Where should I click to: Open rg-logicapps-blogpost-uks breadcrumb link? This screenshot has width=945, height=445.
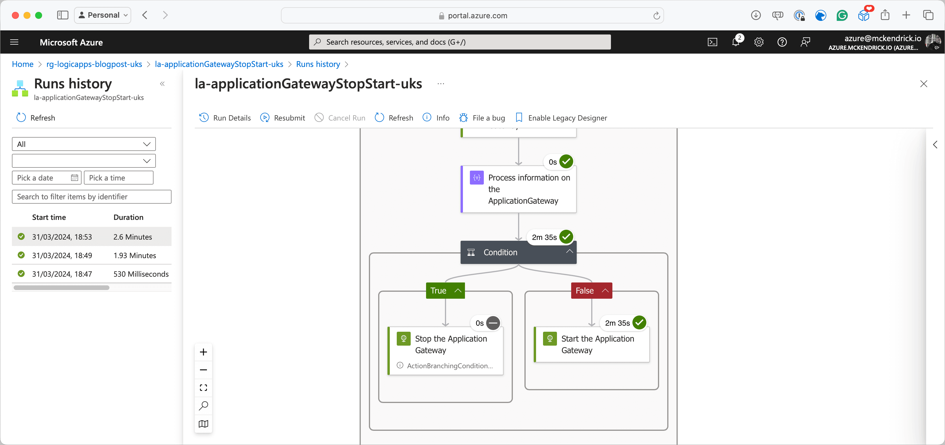pyautogui.click(x=94, y=64)
